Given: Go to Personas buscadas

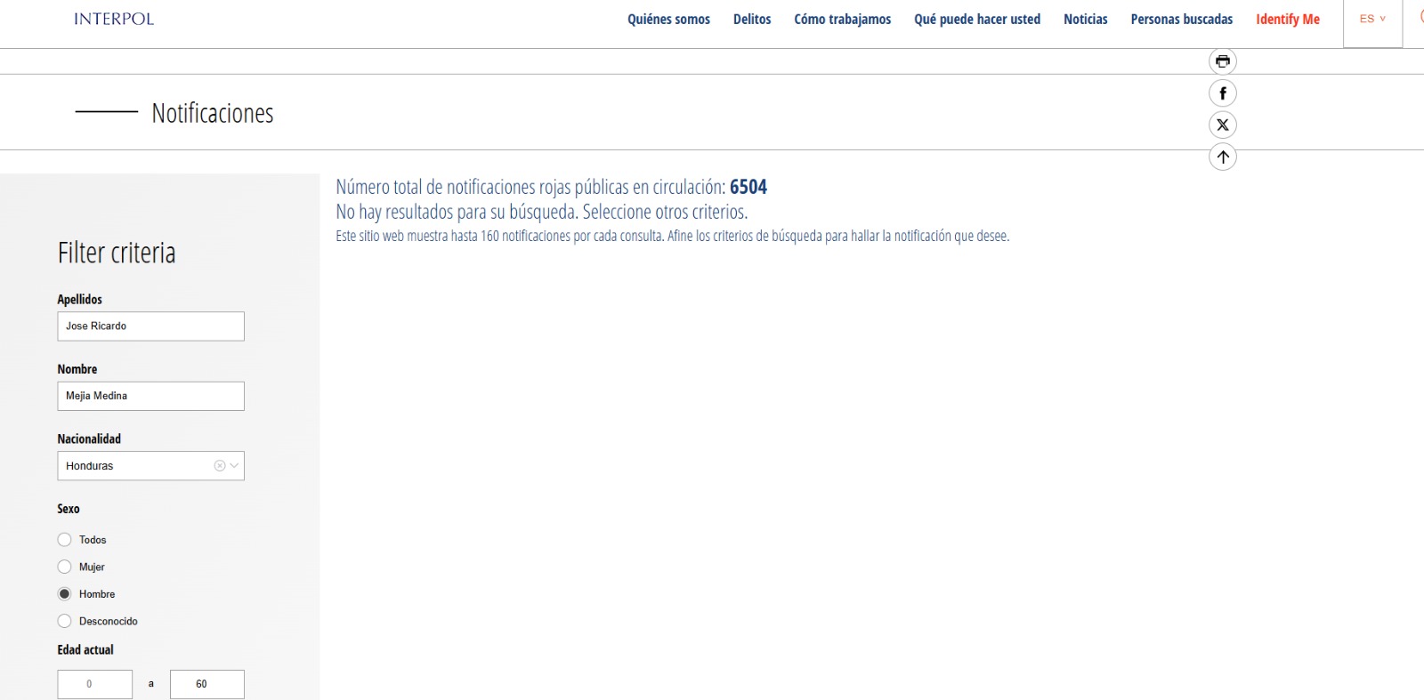Looking at the screenshot, I should point(1181,20).
